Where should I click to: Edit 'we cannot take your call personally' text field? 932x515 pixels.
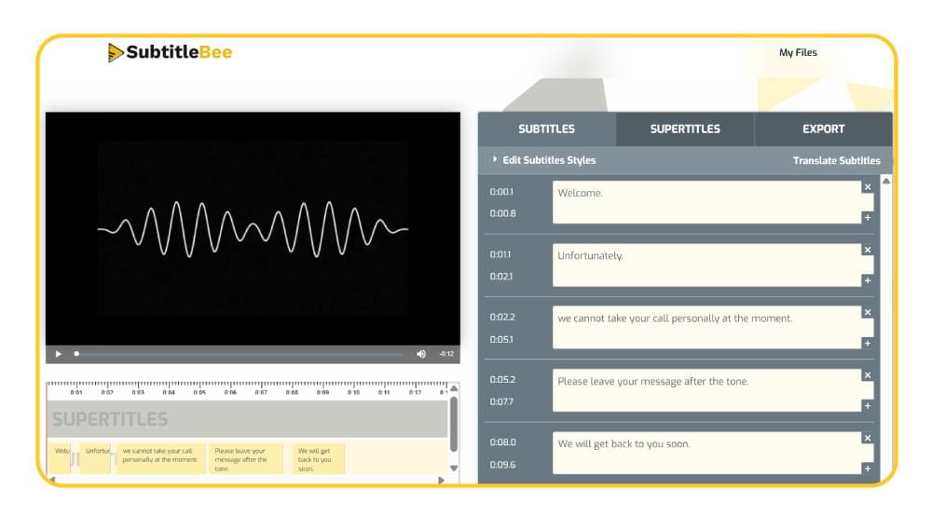click(x=706, y=327)
